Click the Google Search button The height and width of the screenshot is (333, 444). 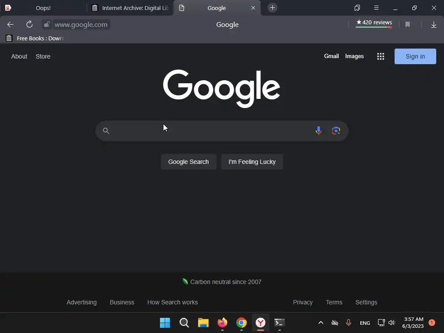tap(188, 162)
